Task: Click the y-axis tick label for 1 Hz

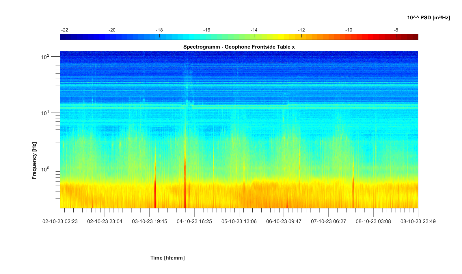Action: pos(45,169)
